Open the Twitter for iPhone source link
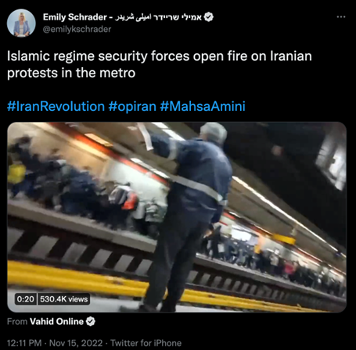356x350 pixels. click(x=146, y=343)
